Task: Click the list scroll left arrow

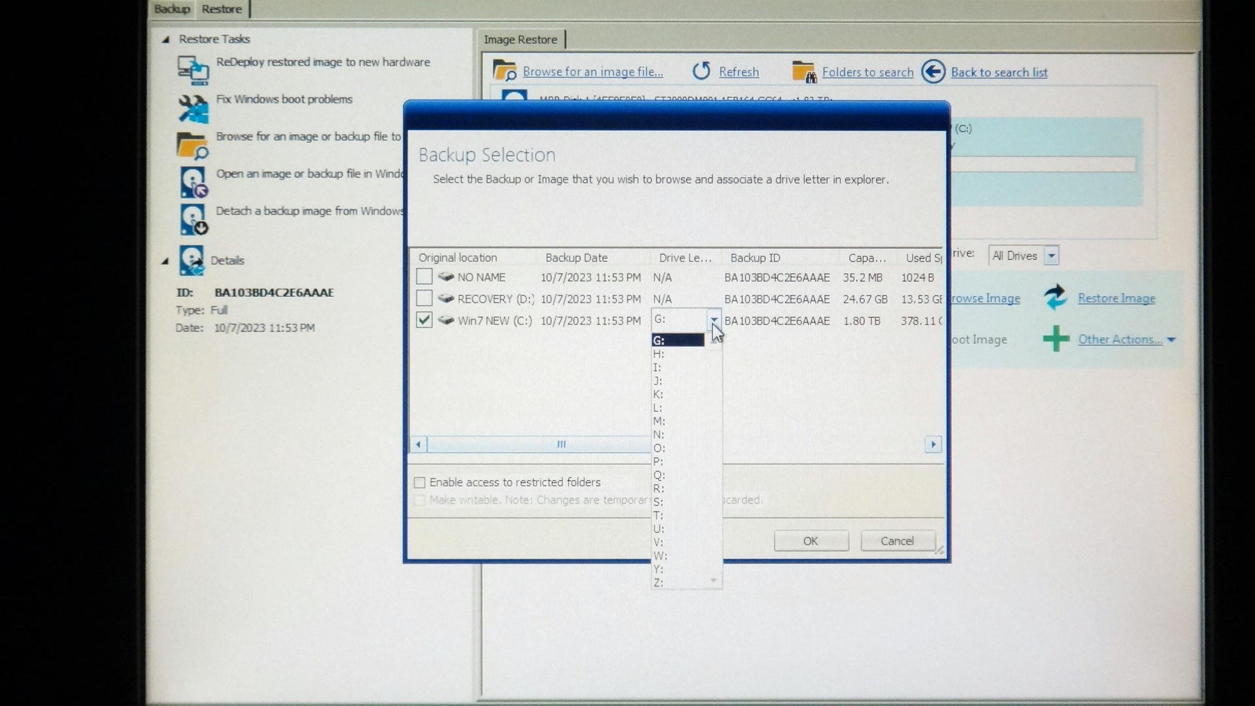Action: point(418,445)
